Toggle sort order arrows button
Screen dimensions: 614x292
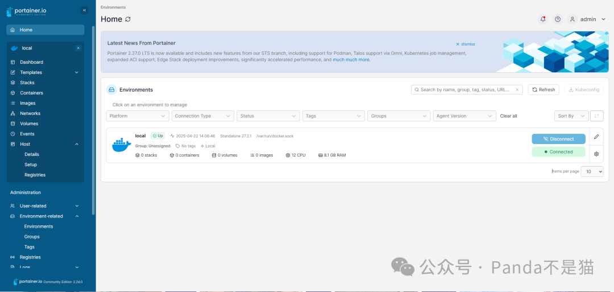[x=597, y=116]
